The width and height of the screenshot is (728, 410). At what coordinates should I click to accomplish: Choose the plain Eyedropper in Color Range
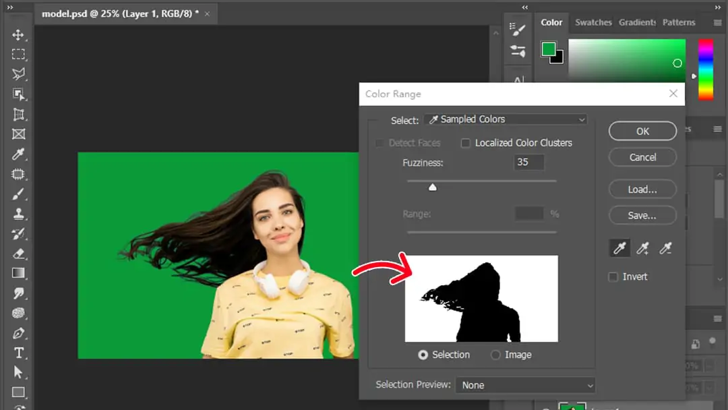(x=619, y=248)
